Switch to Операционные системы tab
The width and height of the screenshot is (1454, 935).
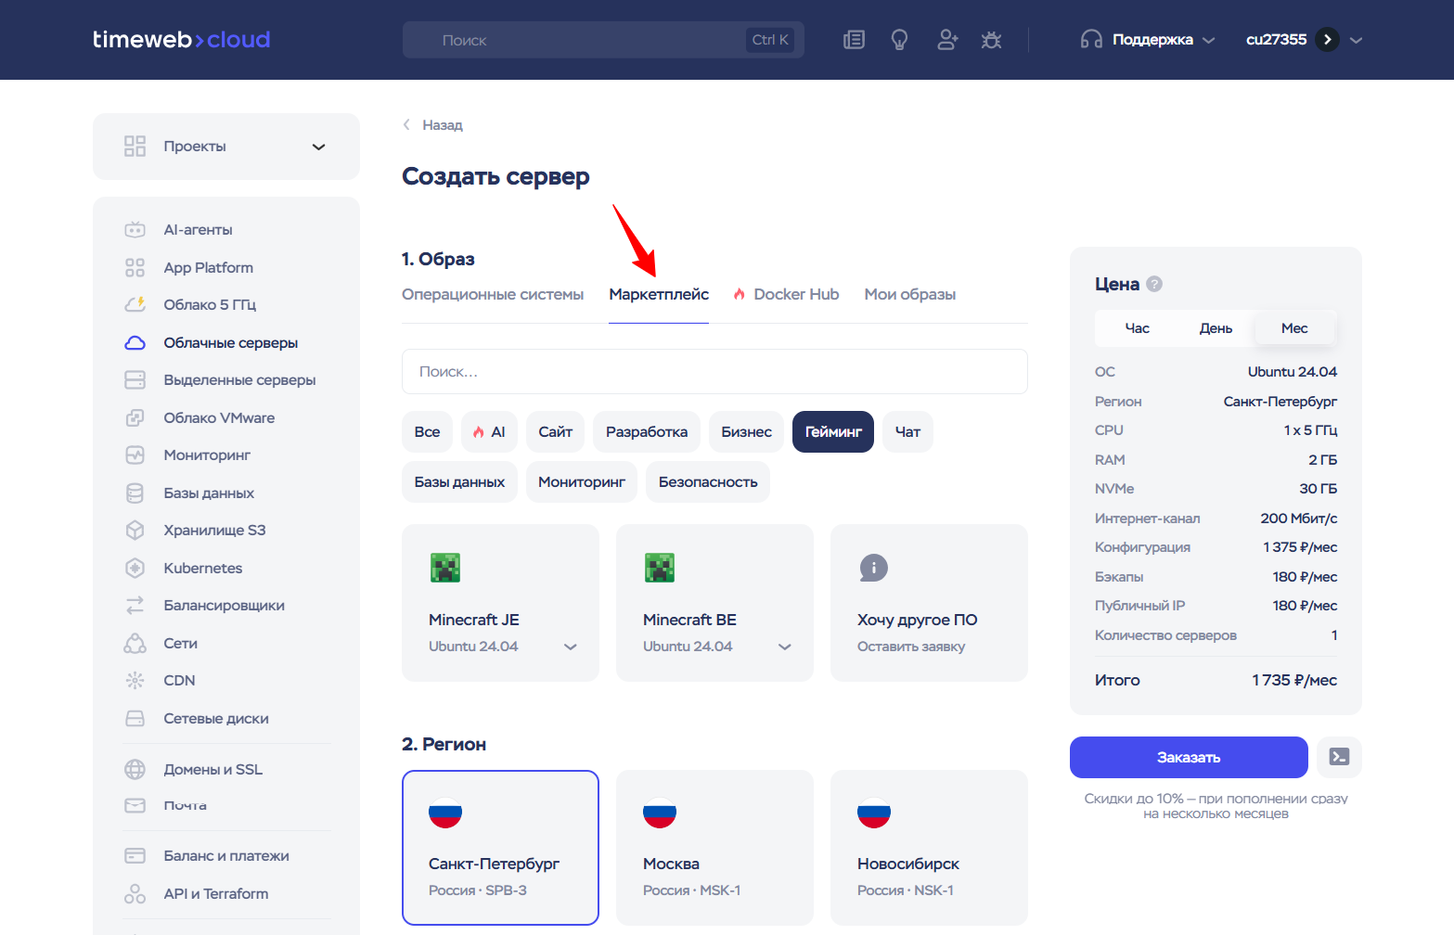493,294
